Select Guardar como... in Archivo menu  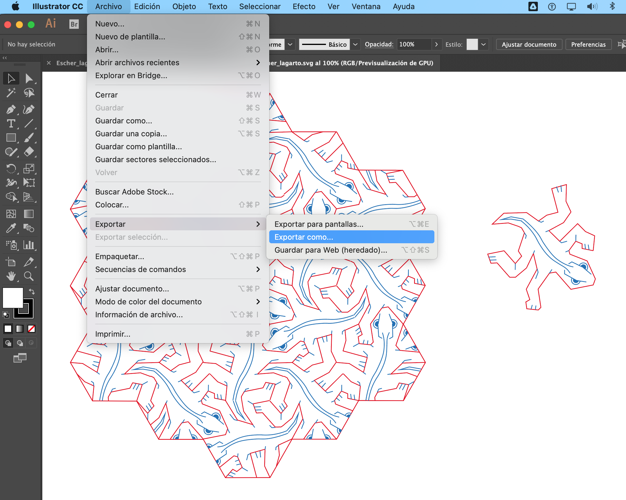[x=178, y=121]
